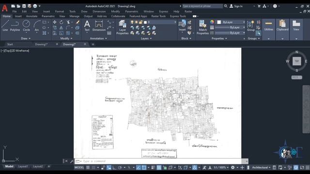Viewport: 310px width, 174px height.
Task: Click the ViewCube TOP face
Action: (297, 61)
